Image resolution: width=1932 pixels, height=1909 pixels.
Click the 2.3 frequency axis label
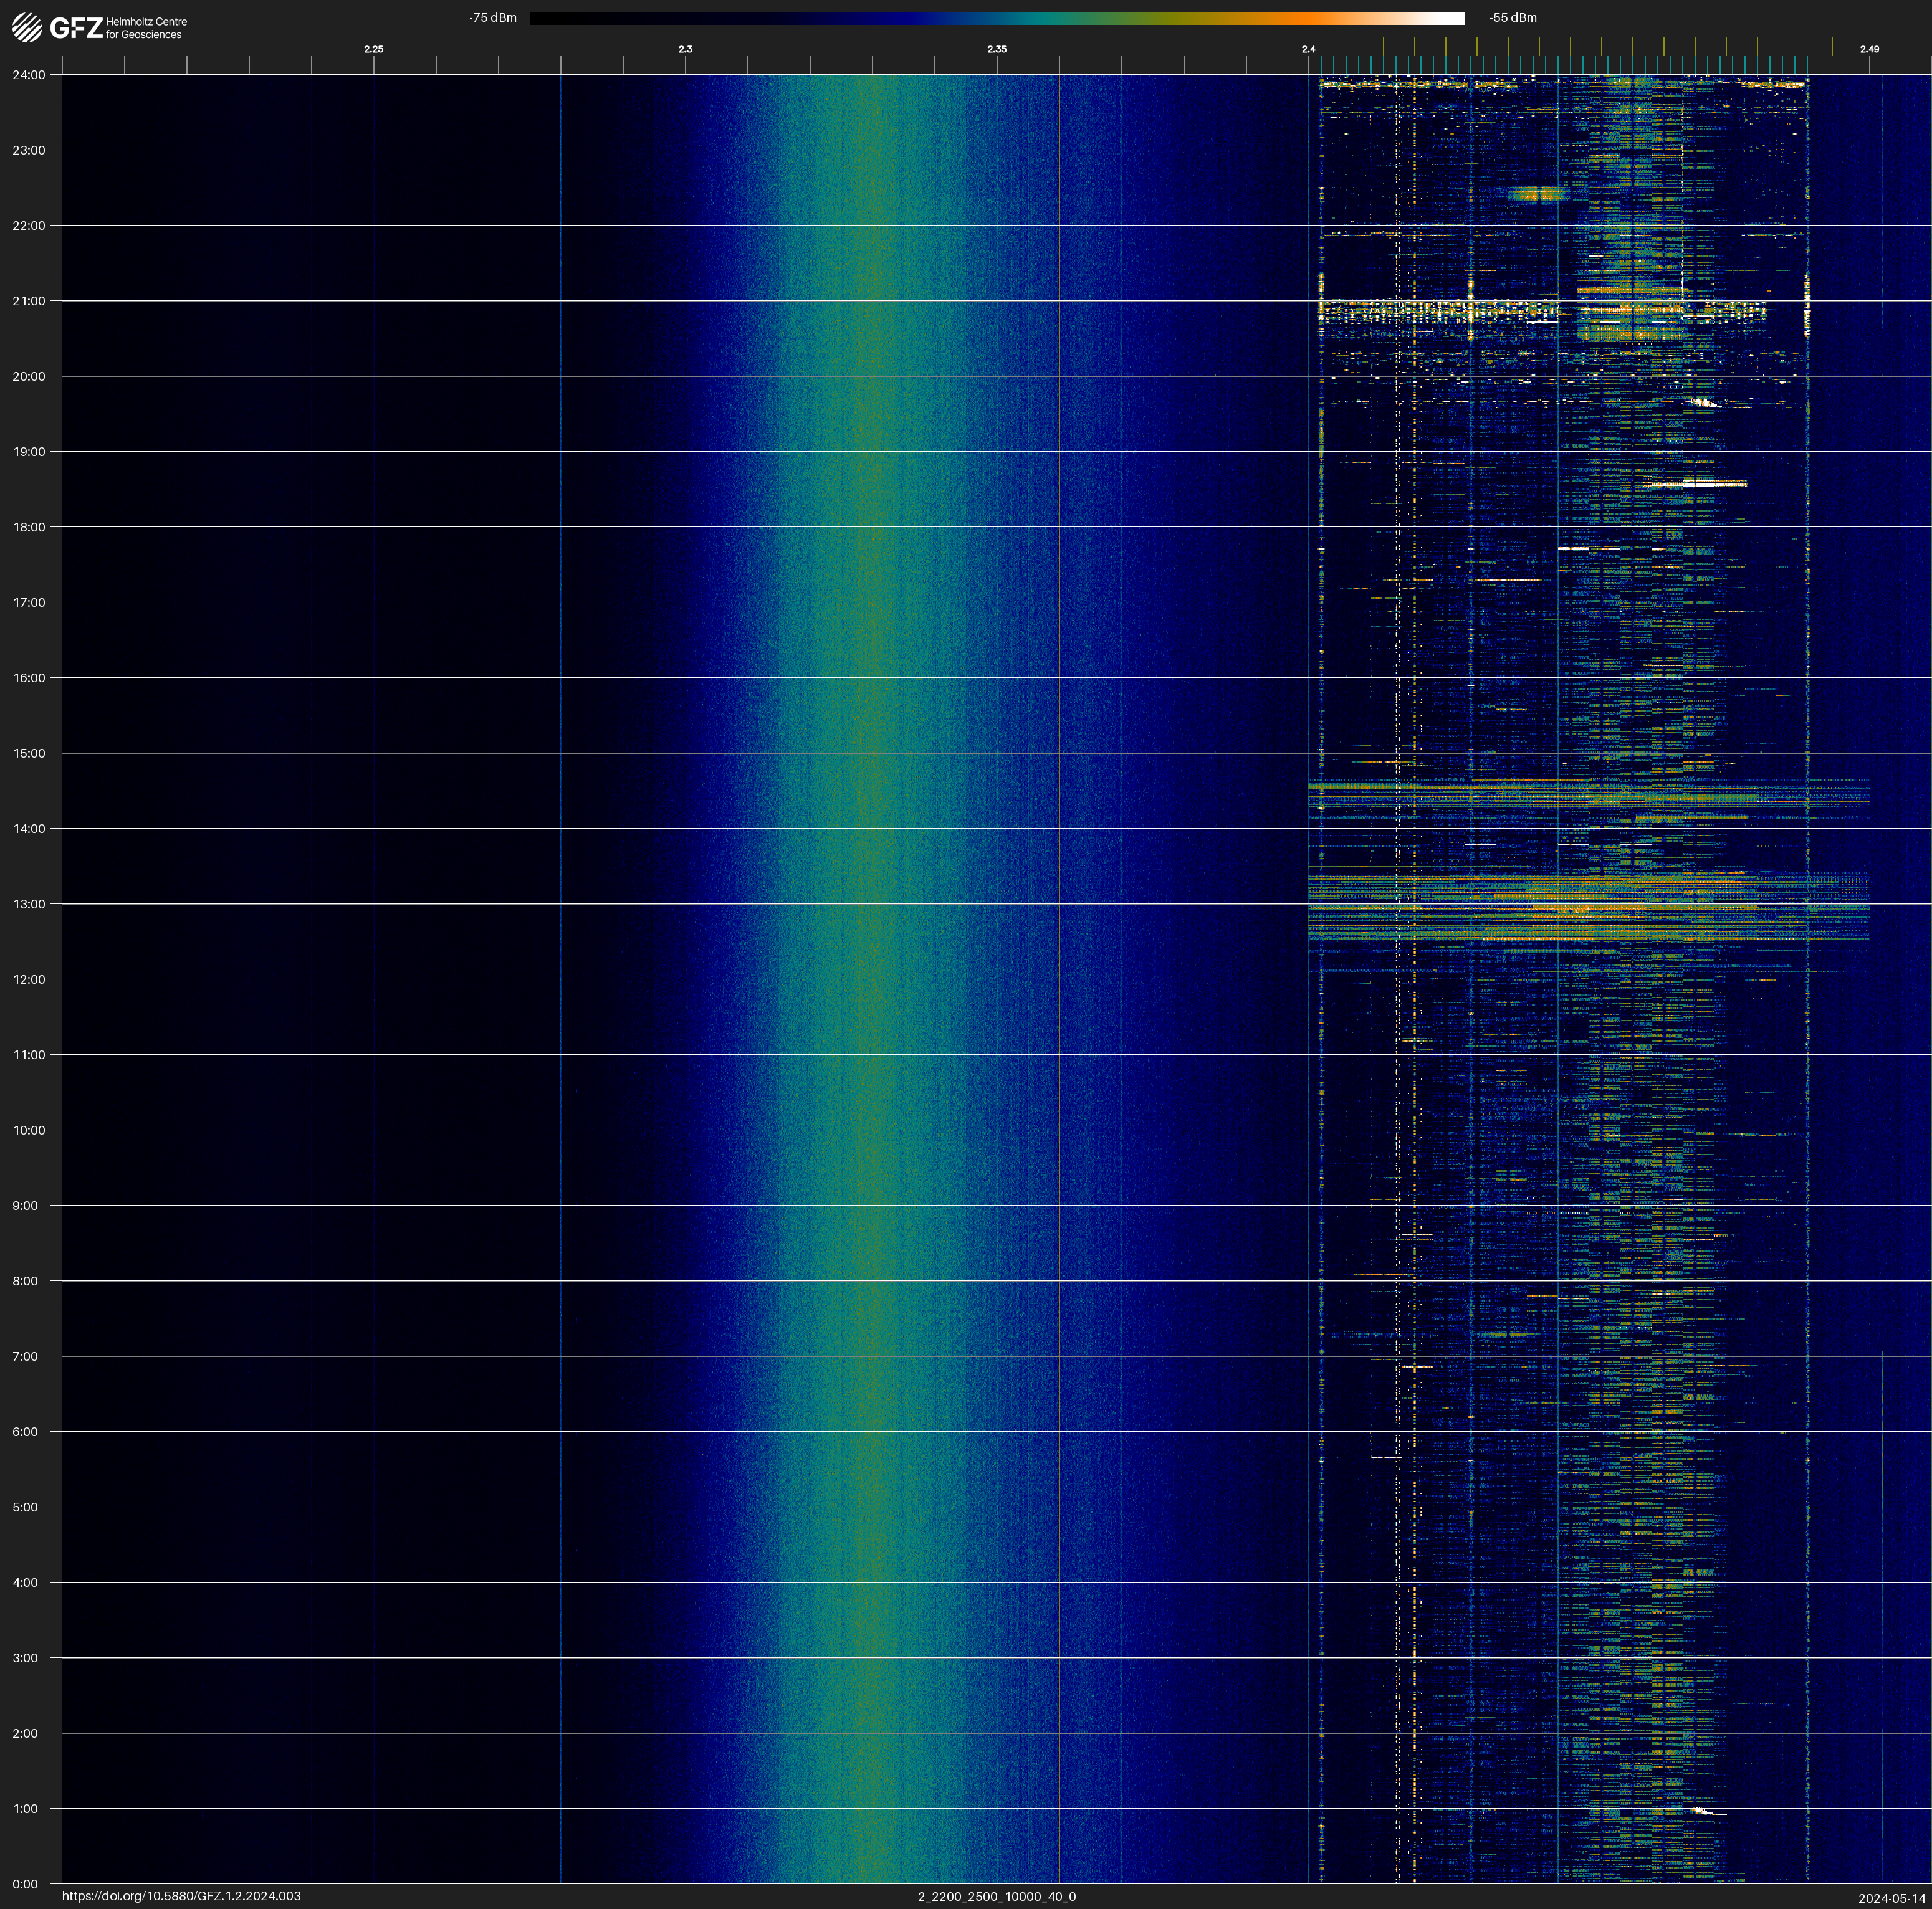point(685,49)
